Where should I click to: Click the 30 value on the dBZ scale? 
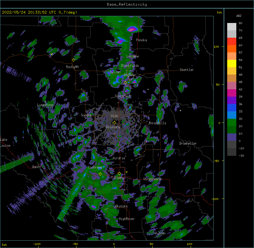240,119
